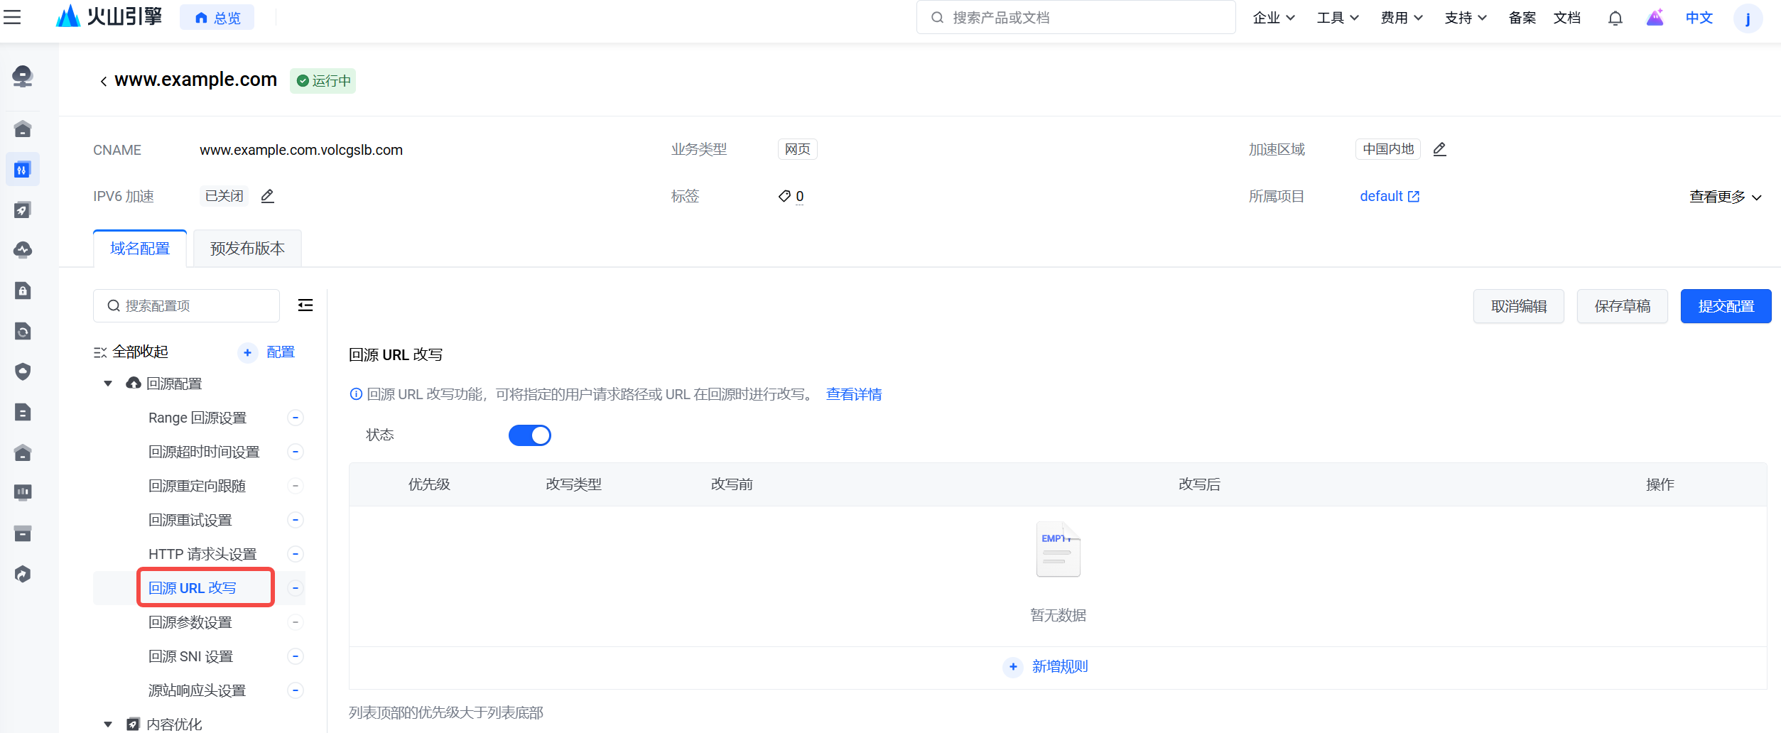Expand the 查看更多 dropdown
The width and height of the screenshot is (1781, 733).
coord(1725,197)
